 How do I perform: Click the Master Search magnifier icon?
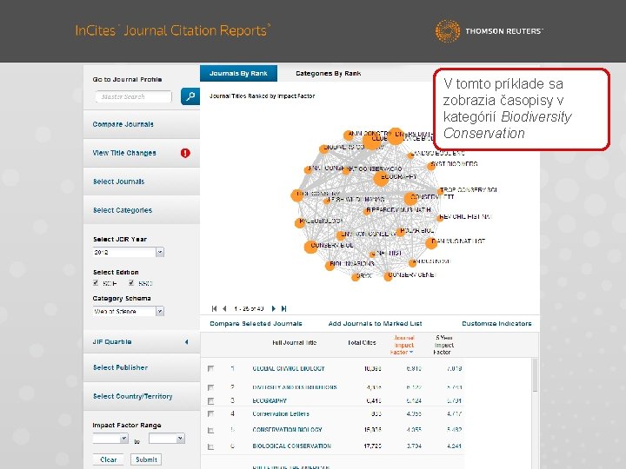190,96
